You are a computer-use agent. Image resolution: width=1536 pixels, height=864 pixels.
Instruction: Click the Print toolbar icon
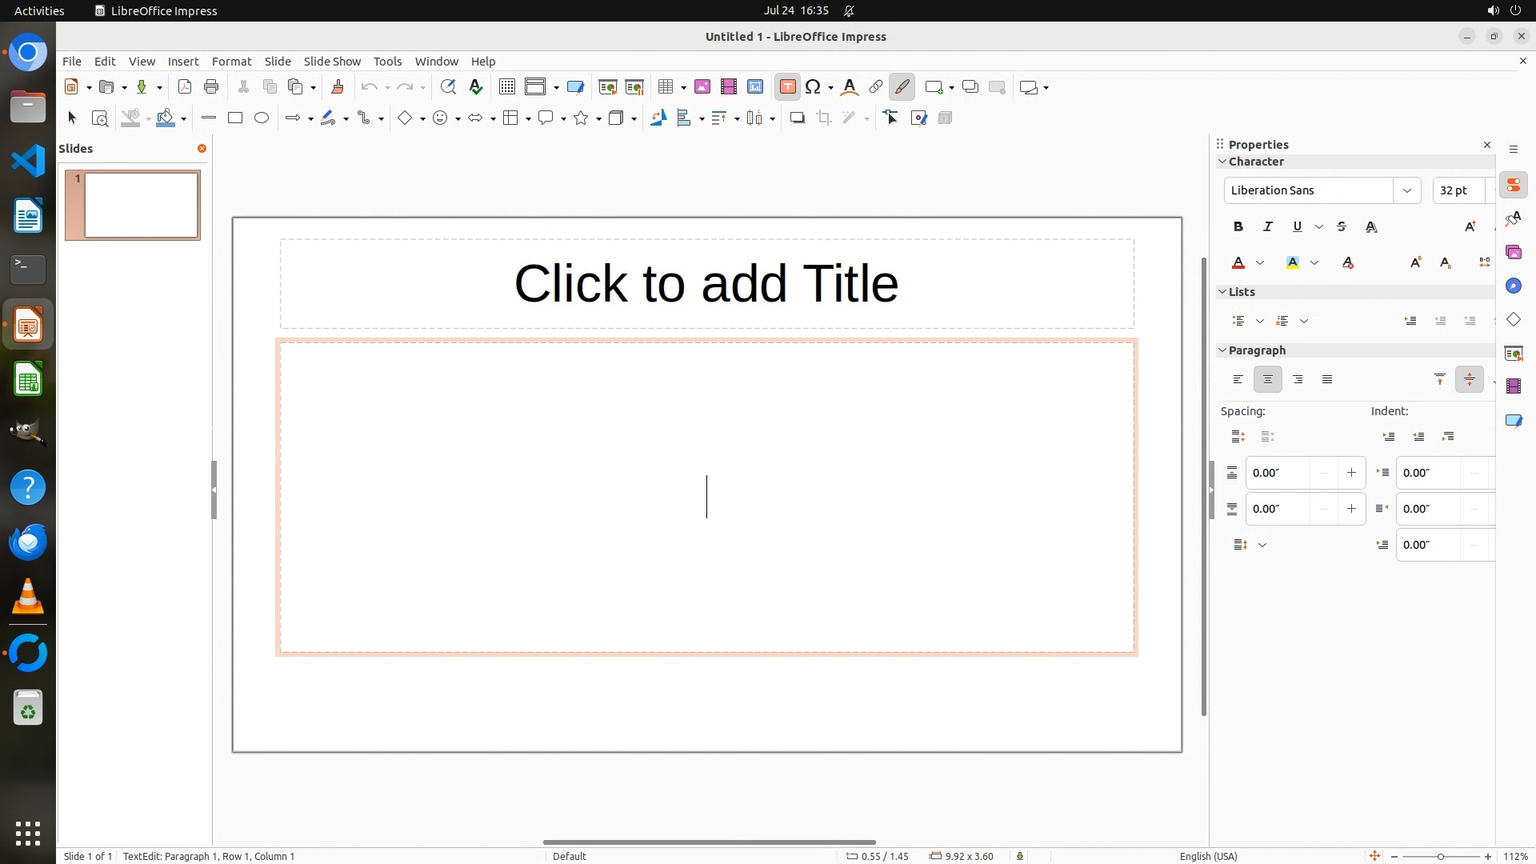(211, 87)
